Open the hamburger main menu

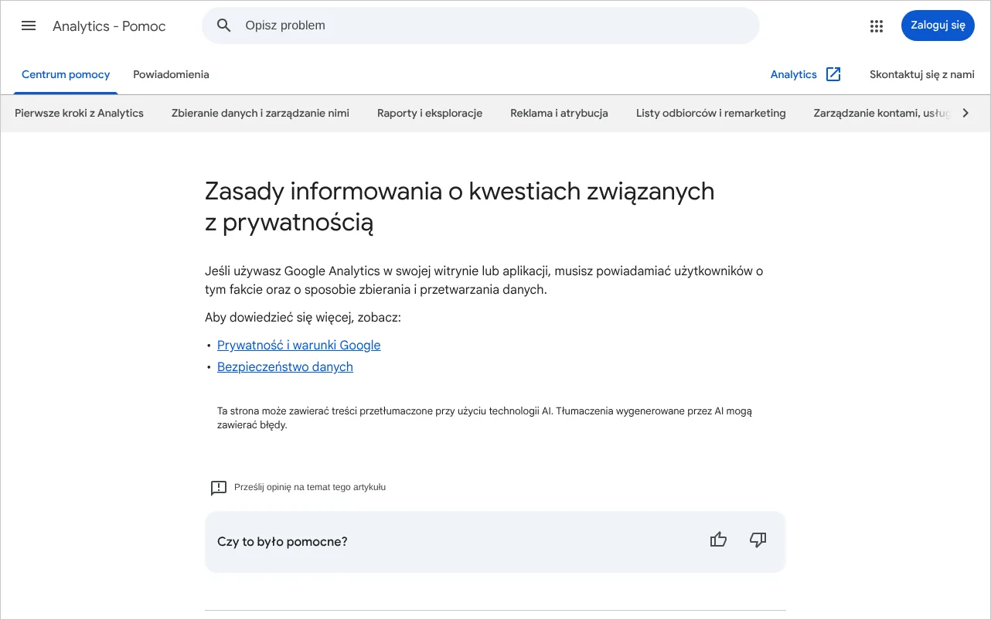pyautogui.click(x=29, y=26)
